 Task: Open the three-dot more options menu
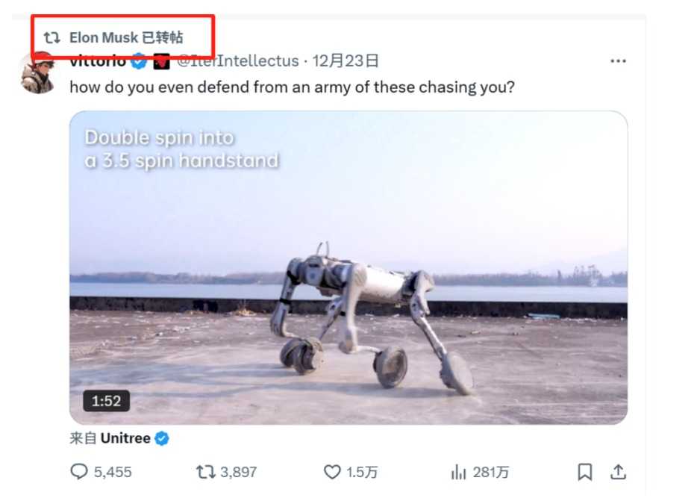pyautogui.click(x=618, y=61)
